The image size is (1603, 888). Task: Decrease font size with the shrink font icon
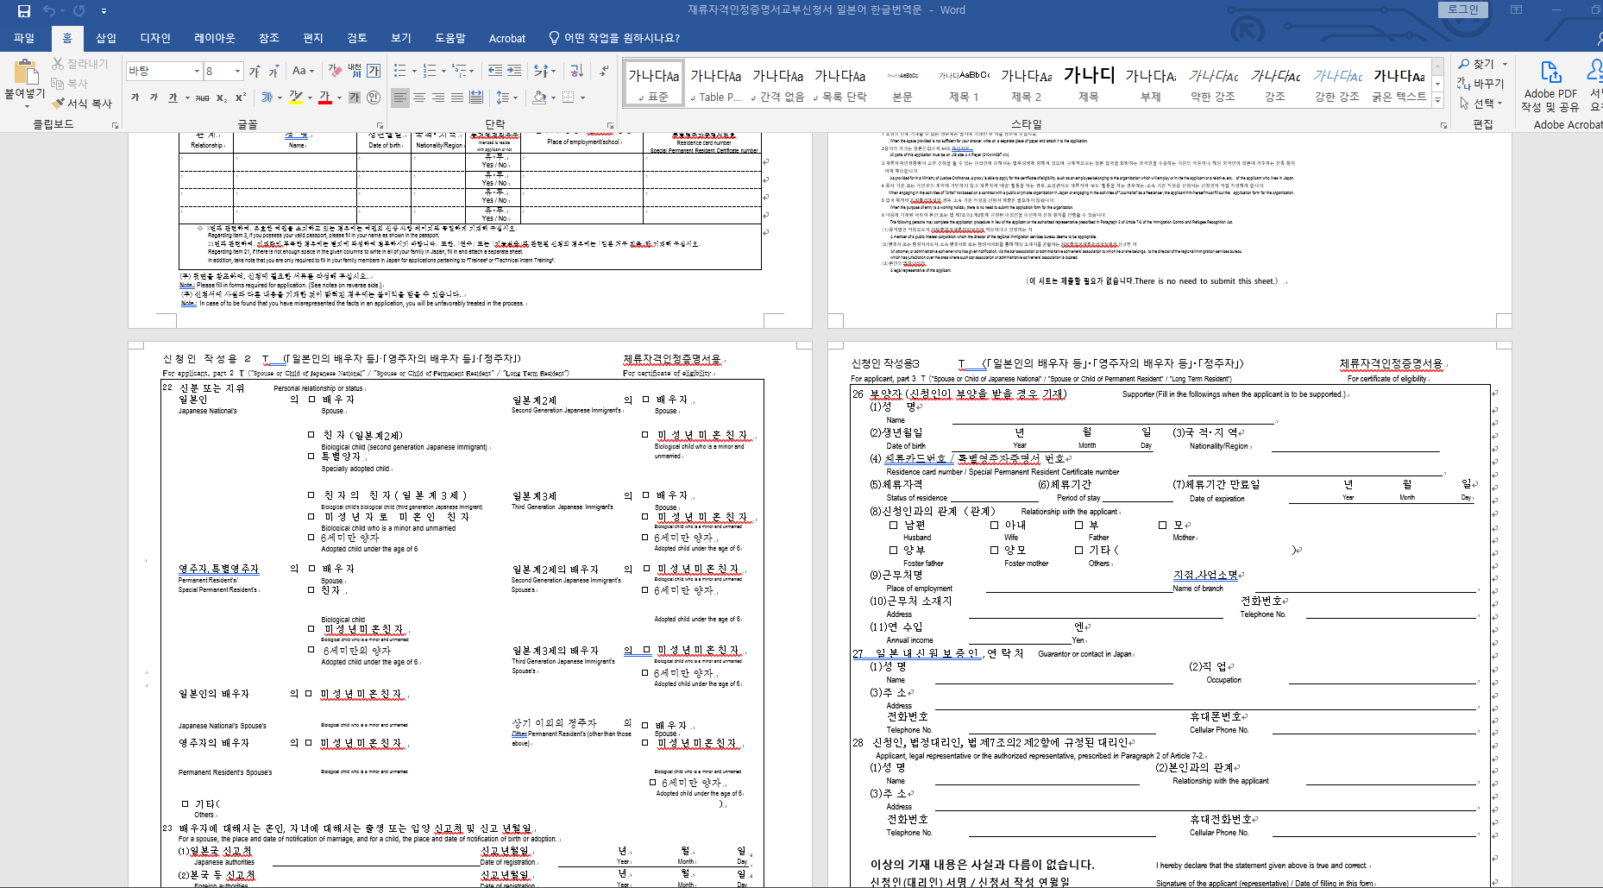point(273,71)
